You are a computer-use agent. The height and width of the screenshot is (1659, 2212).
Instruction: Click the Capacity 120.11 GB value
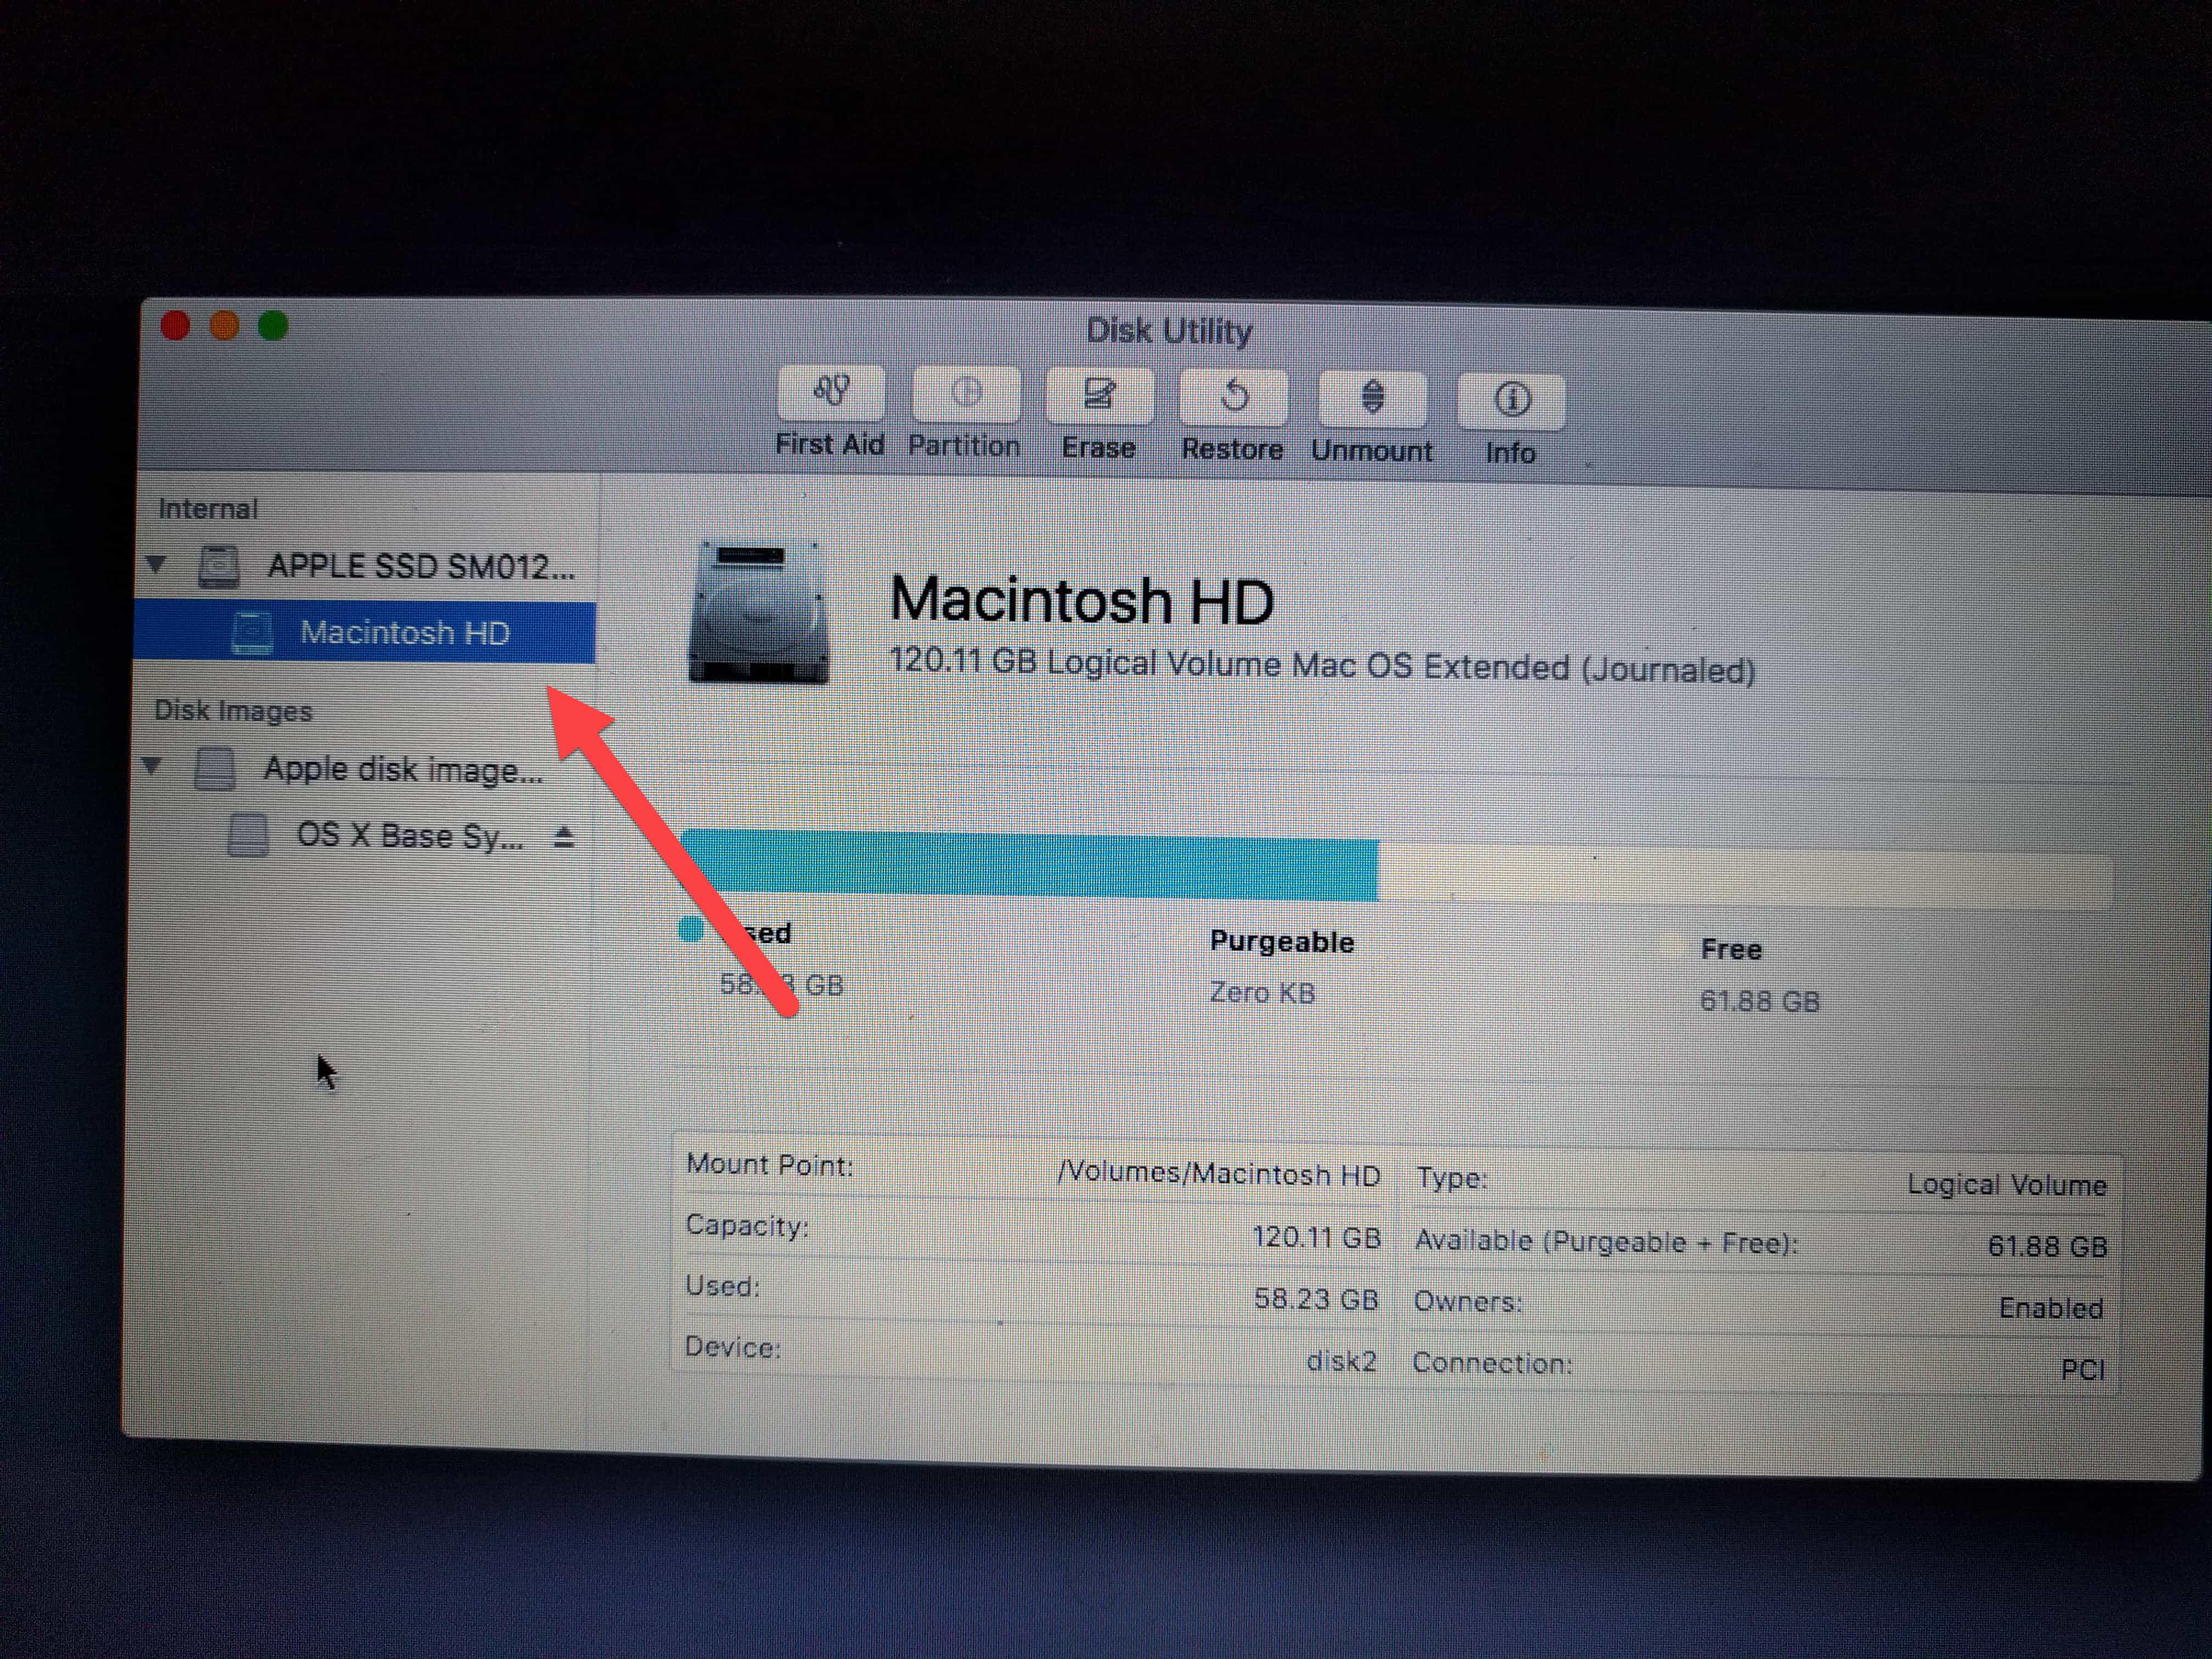pos(1316,1238)
